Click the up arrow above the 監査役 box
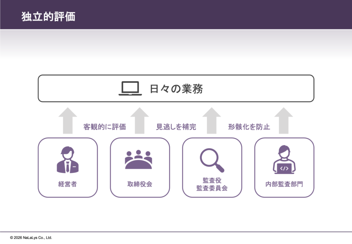352x244 pixels. click(x=211, y=120)
